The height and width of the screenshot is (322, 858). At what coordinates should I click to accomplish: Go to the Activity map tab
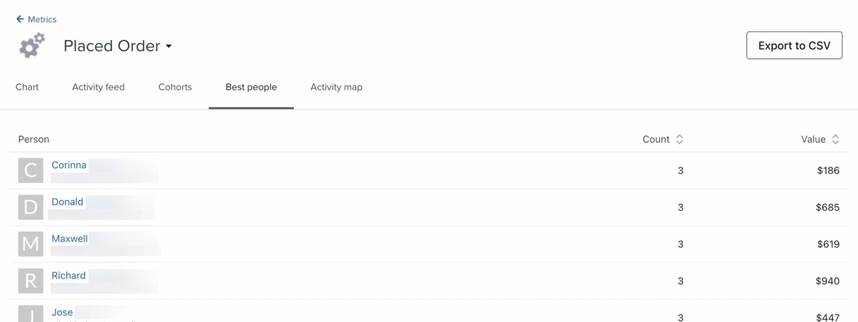(336, 87)
